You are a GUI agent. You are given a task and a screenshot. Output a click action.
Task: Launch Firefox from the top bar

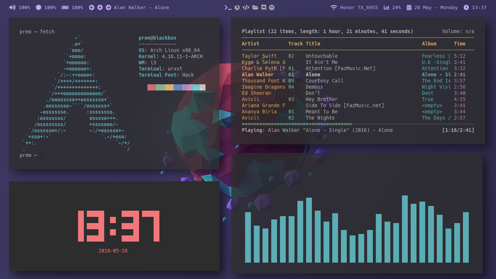click(x=237, y=7)
